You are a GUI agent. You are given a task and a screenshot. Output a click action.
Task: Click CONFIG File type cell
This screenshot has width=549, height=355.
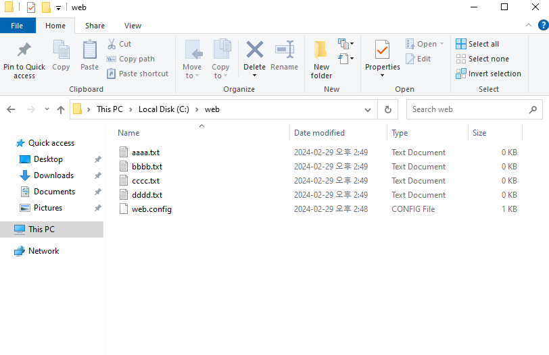click(x=413, y=209)
